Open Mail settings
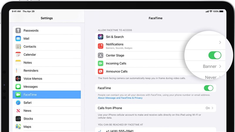Image resolution: width=235 pixels, height=132 pixels. tap(47, 38)
